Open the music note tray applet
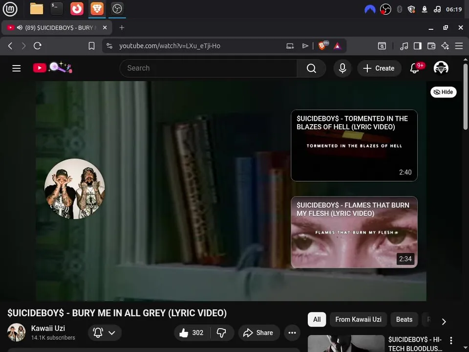469x352 pixels. click(437, 10)
